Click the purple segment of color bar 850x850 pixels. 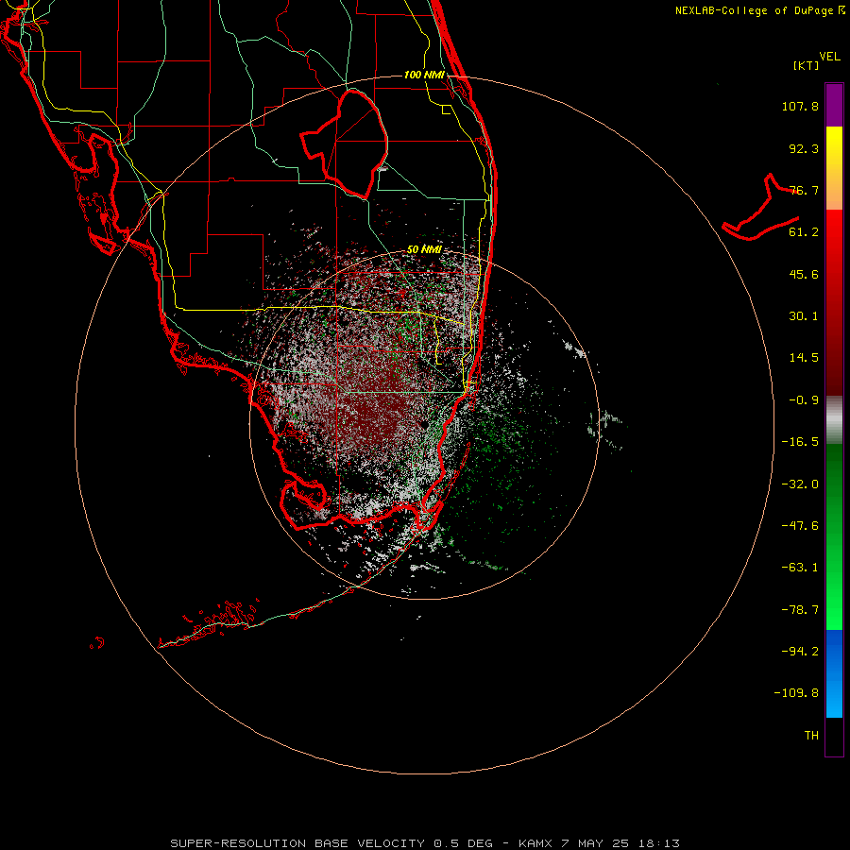(834, 105)
